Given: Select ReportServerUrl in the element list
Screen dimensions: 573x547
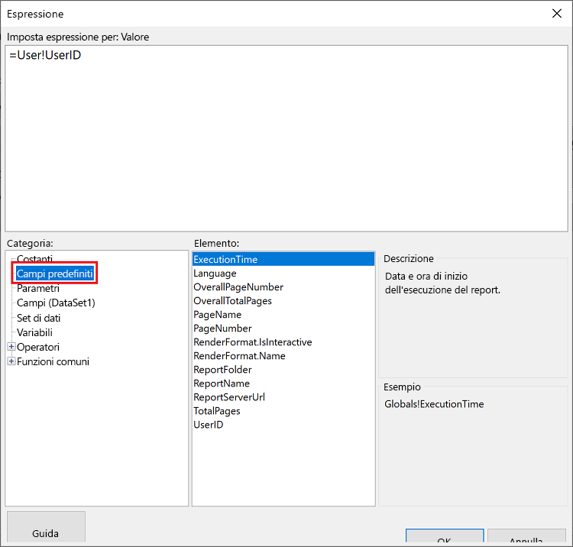Looking at the screenshot, I should coord(283,397).
